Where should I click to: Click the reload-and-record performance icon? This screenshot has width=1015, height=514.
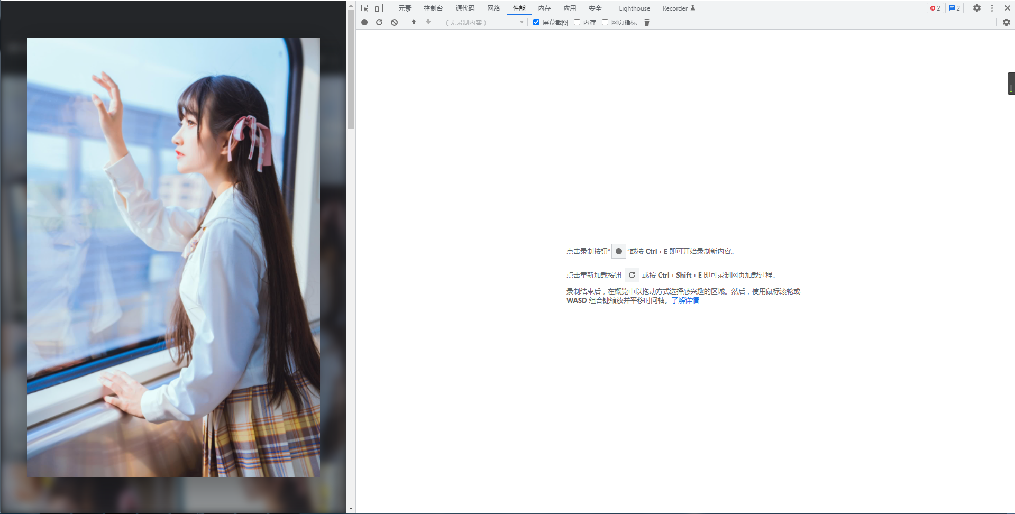(379, 22)
